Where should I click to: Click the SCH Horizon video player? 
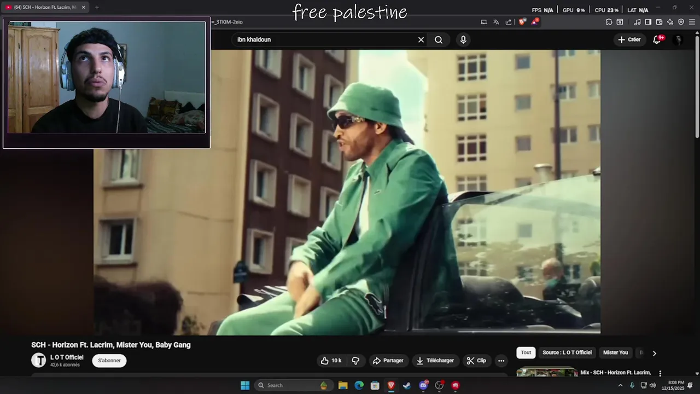(x=347, y=192)
